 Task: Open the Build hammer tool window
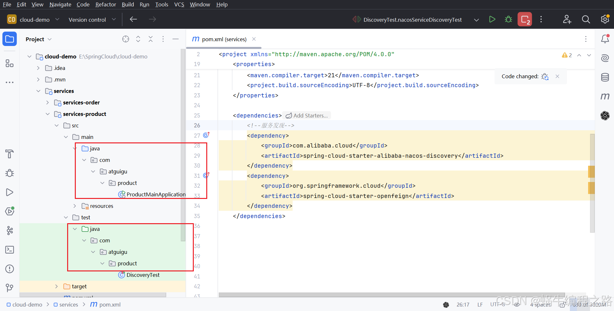point(10,154)
